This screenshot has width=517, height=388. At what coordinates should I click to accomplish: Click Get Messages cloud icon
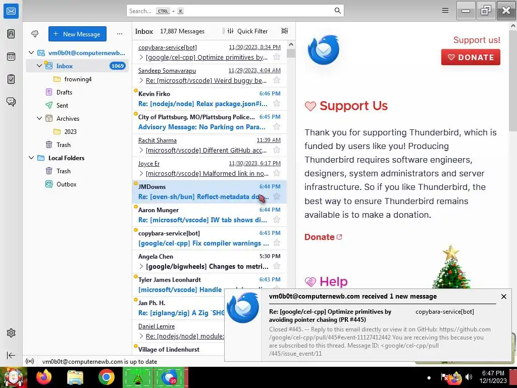coord(35,34)
